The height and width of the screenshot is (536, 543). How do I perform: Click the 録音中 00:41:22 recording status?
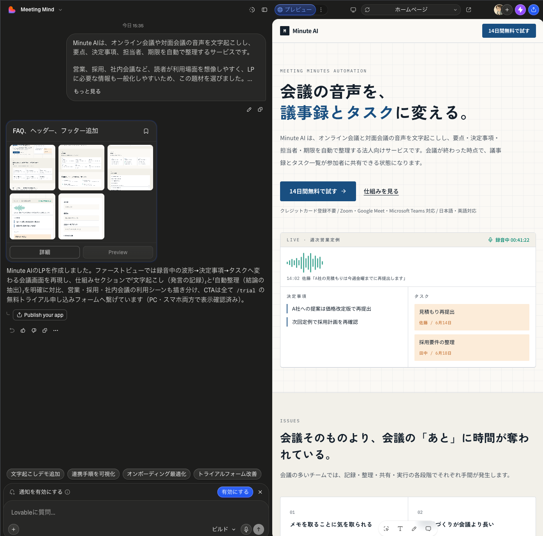click(509, 240)
